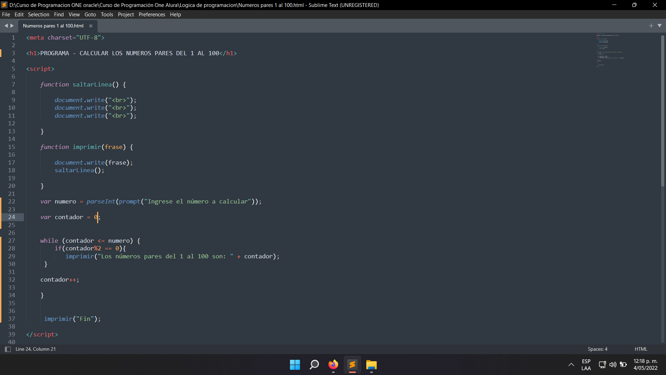This screenshot has width=666, height=375.
Task: Open File Explorer from the taskbar
Action: (372, 365)
